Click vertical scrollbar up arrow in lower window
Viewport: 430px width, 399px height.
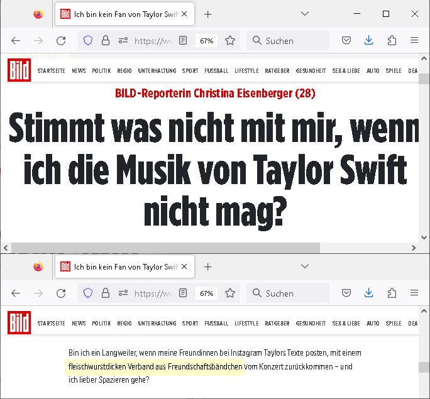click(424, 311)
